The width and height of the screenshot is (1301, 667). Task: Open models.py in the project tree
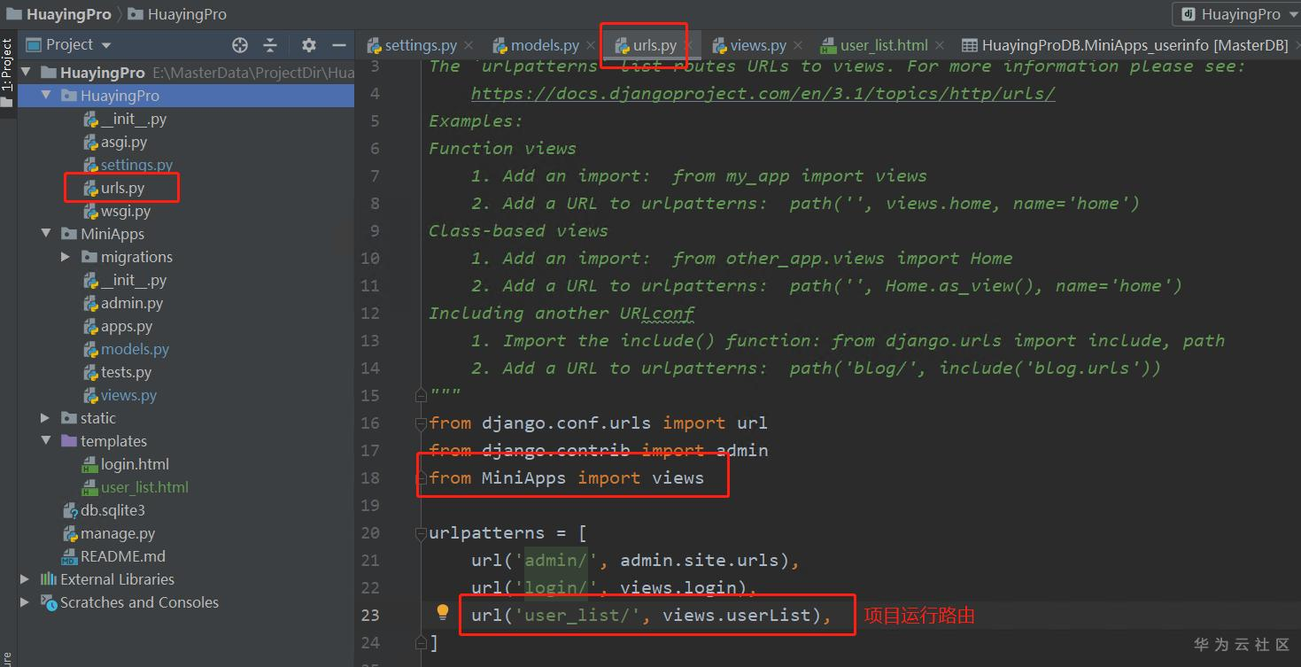(135, 349)
